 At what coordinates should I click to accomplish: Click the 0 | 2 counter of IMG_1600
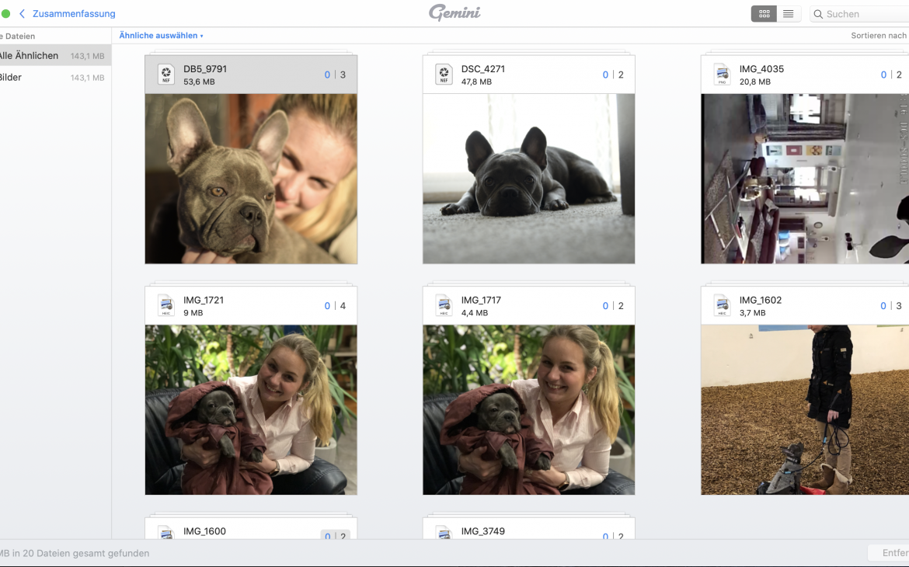[335, 536]
